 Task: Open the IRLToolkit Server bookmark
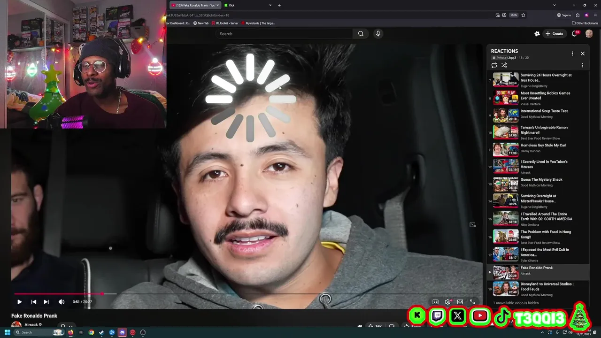coord(225,23)
